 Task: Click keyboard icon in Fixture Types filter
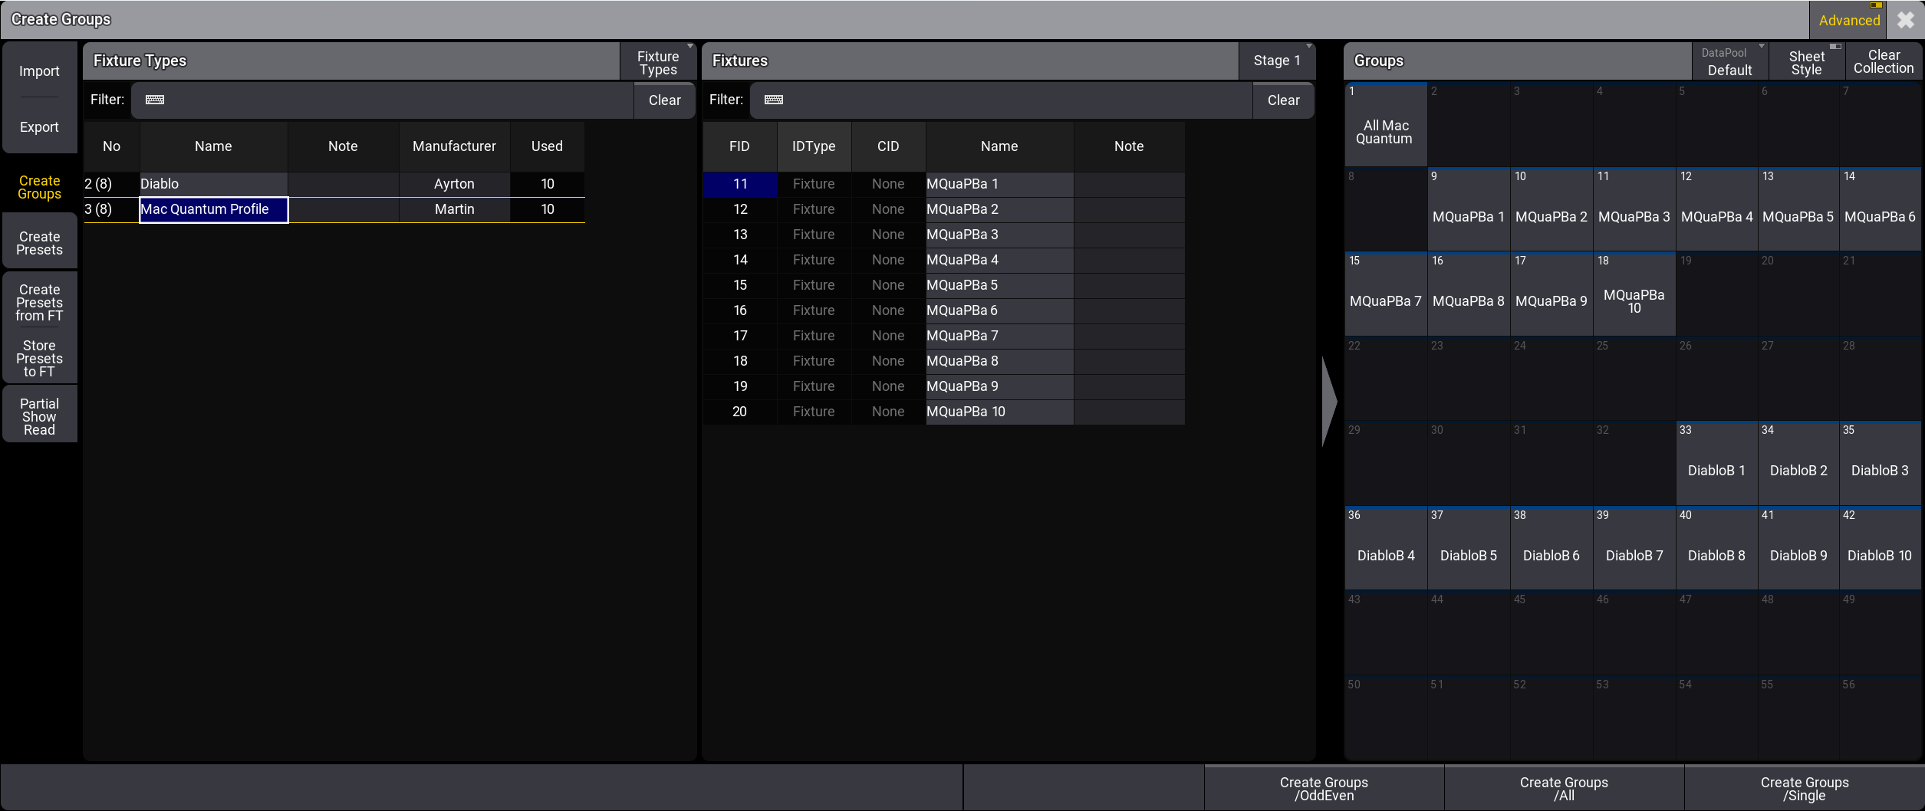click(155, 100)
